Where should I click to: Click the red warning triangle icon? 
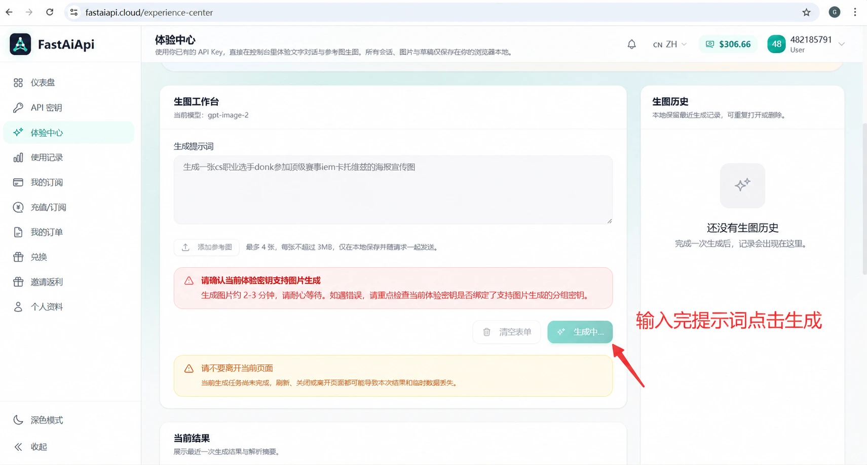click(189, 280)
